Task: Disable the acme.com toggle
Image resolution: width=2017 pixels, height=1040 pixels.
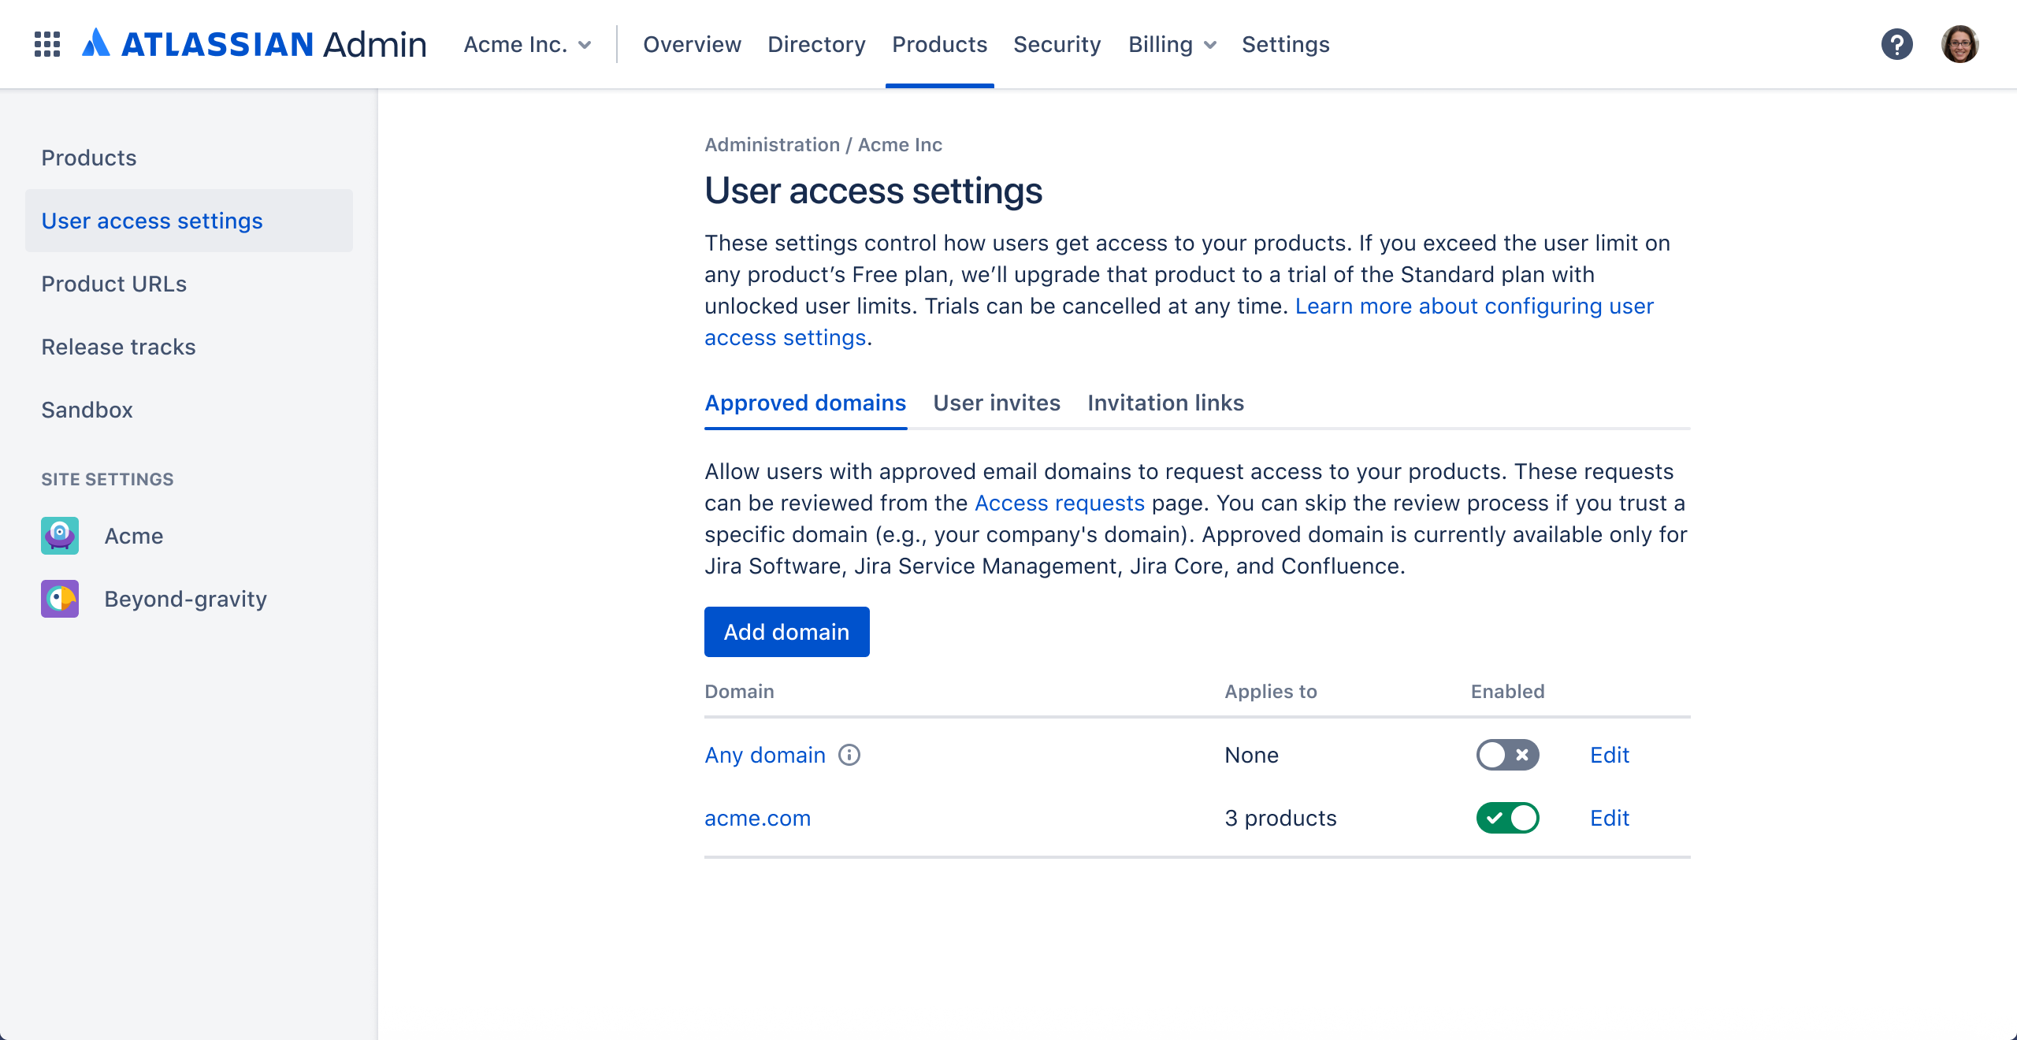Action: (x=1507, y=818)
